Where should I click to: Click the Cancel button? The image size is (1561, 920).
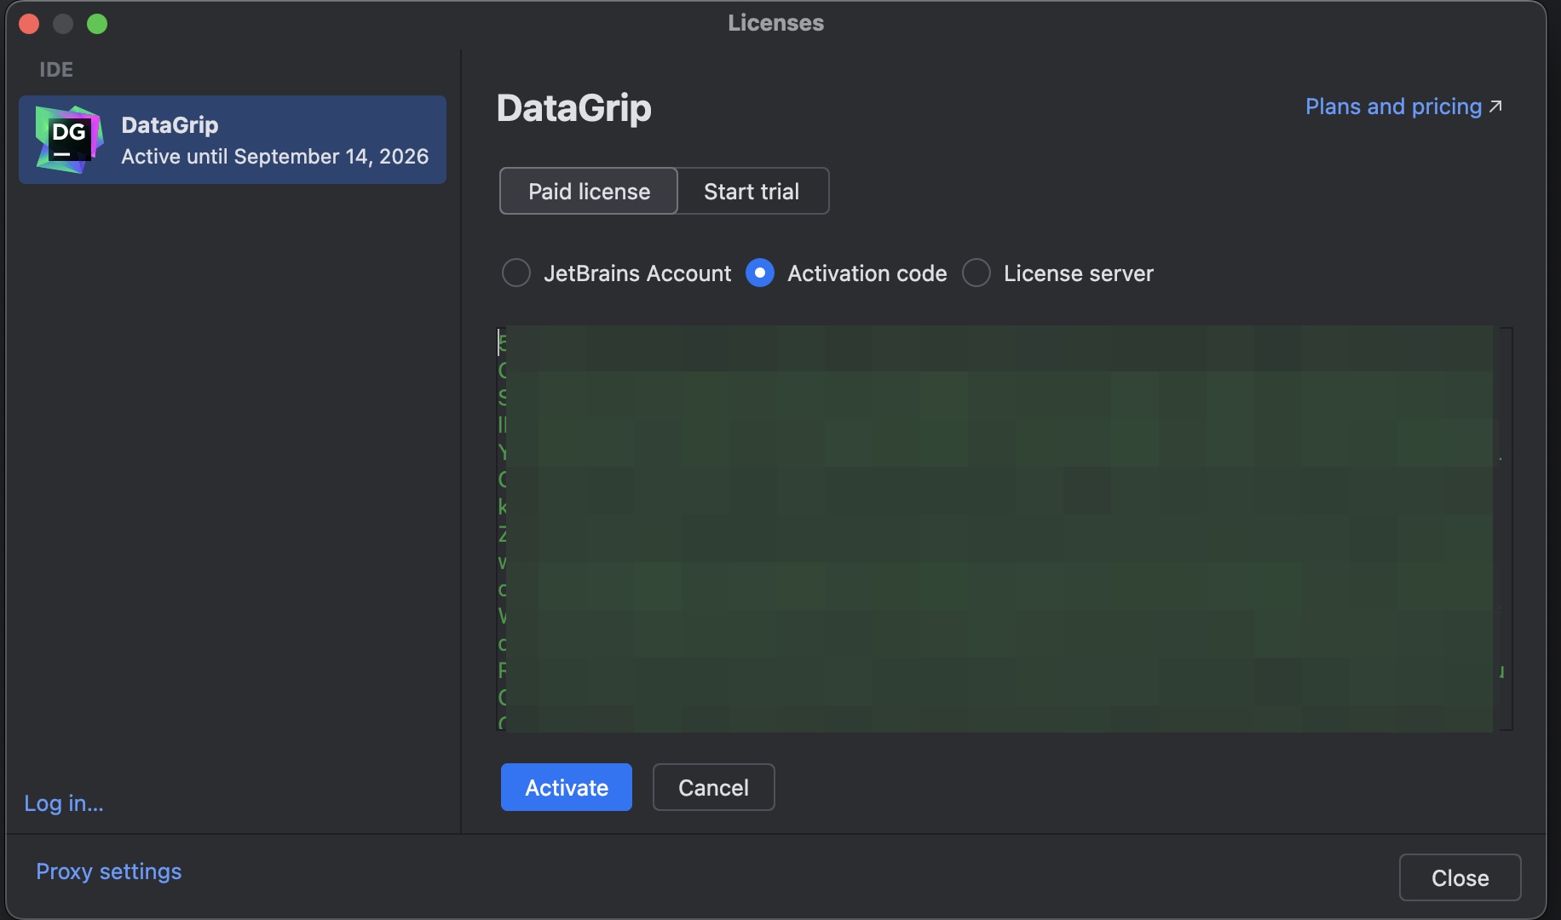(714, 787)
